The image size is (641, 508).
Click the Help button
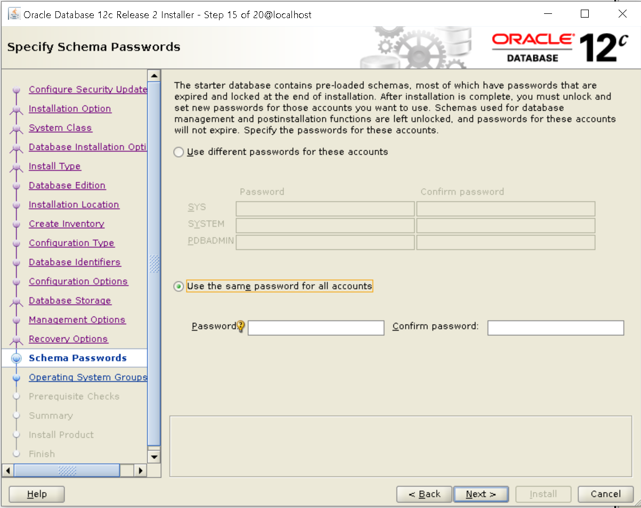(37, 495)
